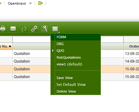Select the FORM view menu entry

click(76, 37)
